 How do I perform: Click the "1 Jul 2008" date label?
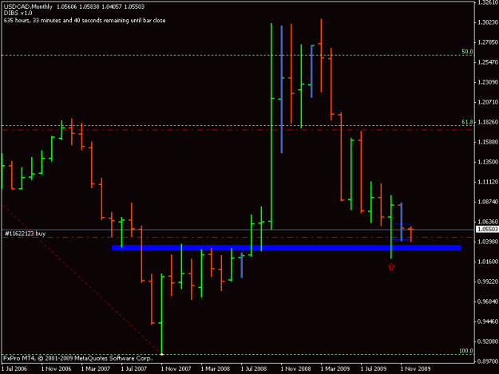(x=254, y=368)
